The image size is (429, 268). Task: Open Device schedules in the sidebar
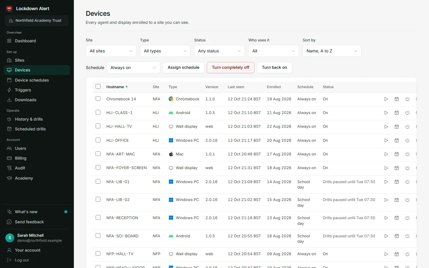click(37, 80)
